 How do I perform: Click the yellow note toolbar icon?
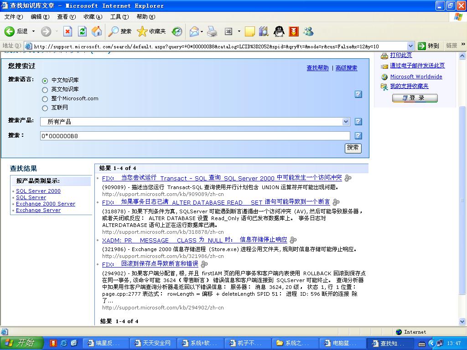(249, 31)
